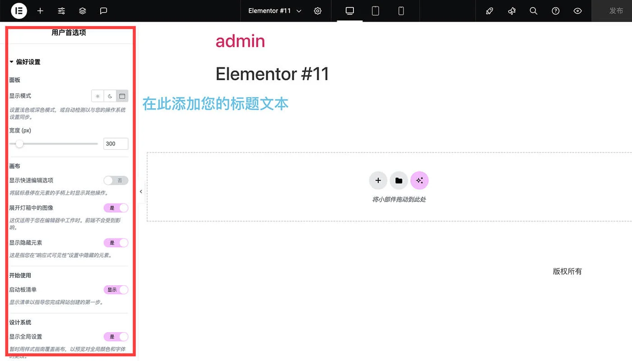Open the Structure panel with the layers icon
Screen dimensions: 632x361
(82, 11)
